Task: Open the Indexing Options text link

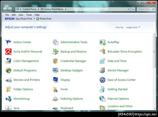Action: point(72,99)
